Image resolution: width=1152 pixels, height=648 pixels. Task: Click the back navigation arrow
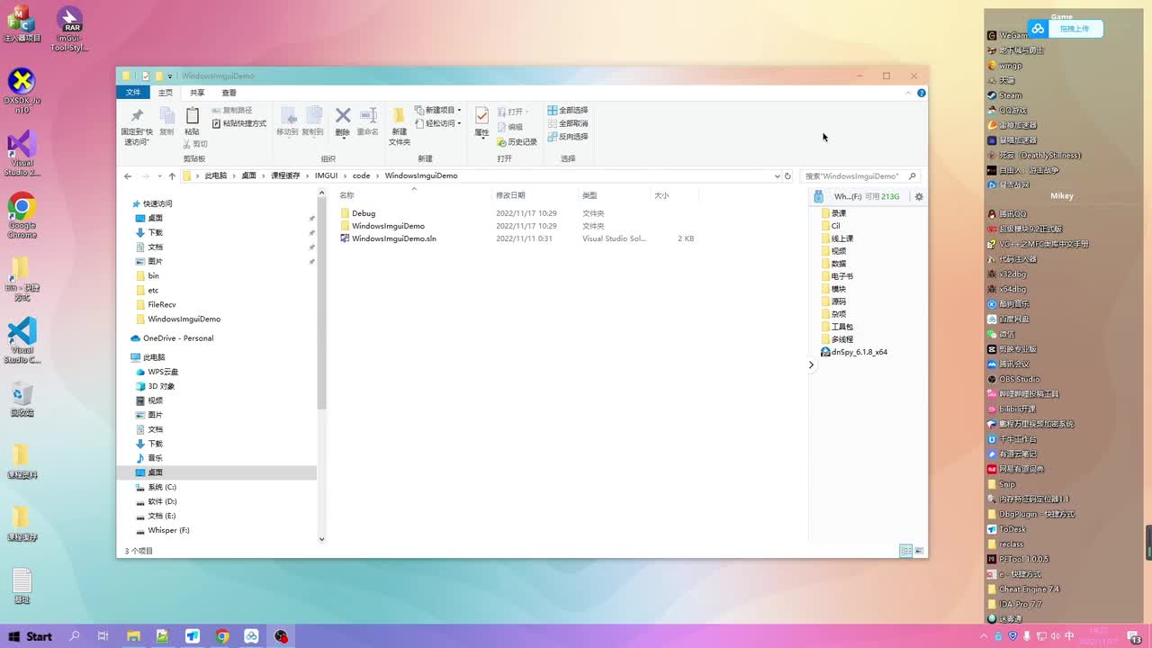point(128,176)
